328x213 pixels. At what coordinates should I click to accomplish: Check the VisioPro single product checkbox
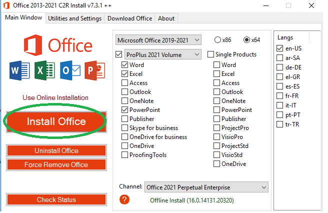(x=216, y=137)
